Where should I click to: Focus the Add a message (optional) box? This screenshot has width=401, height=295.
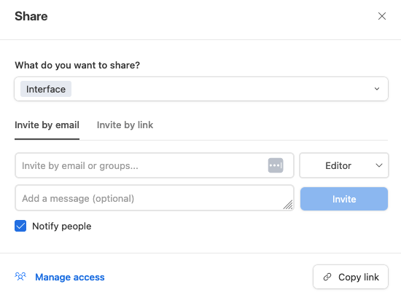pyautogui.click(x=155, y=198)
